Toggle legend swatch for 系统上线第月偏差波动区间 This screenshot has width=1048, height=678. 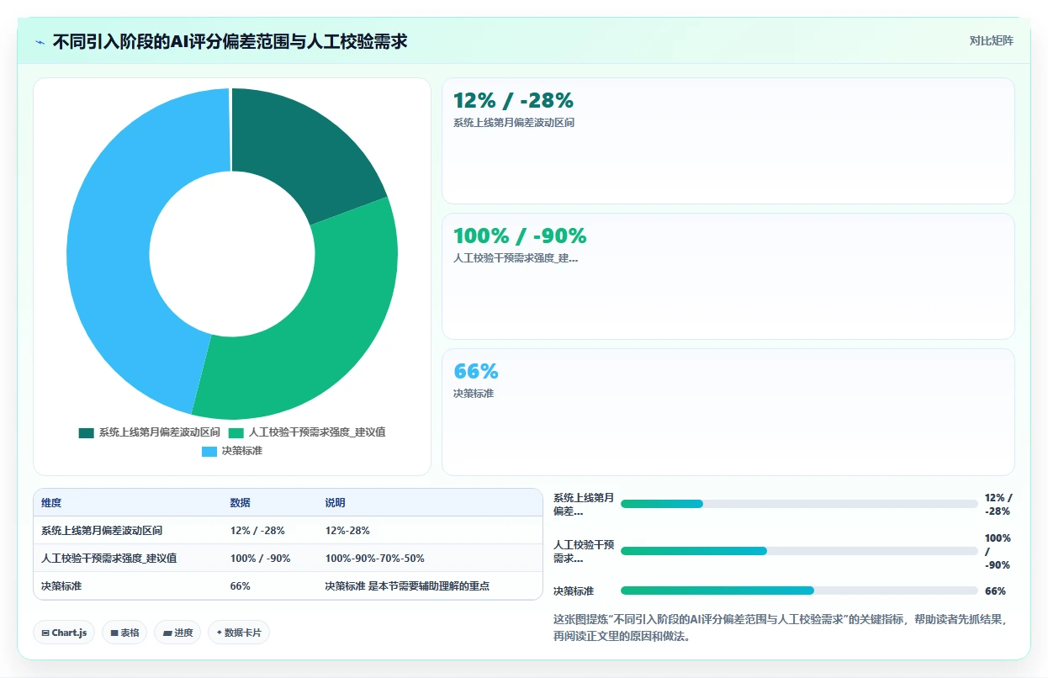(87, 432)
